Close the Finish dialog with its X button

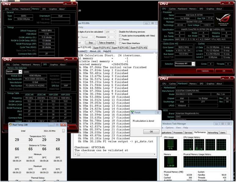tap(158, 112)
